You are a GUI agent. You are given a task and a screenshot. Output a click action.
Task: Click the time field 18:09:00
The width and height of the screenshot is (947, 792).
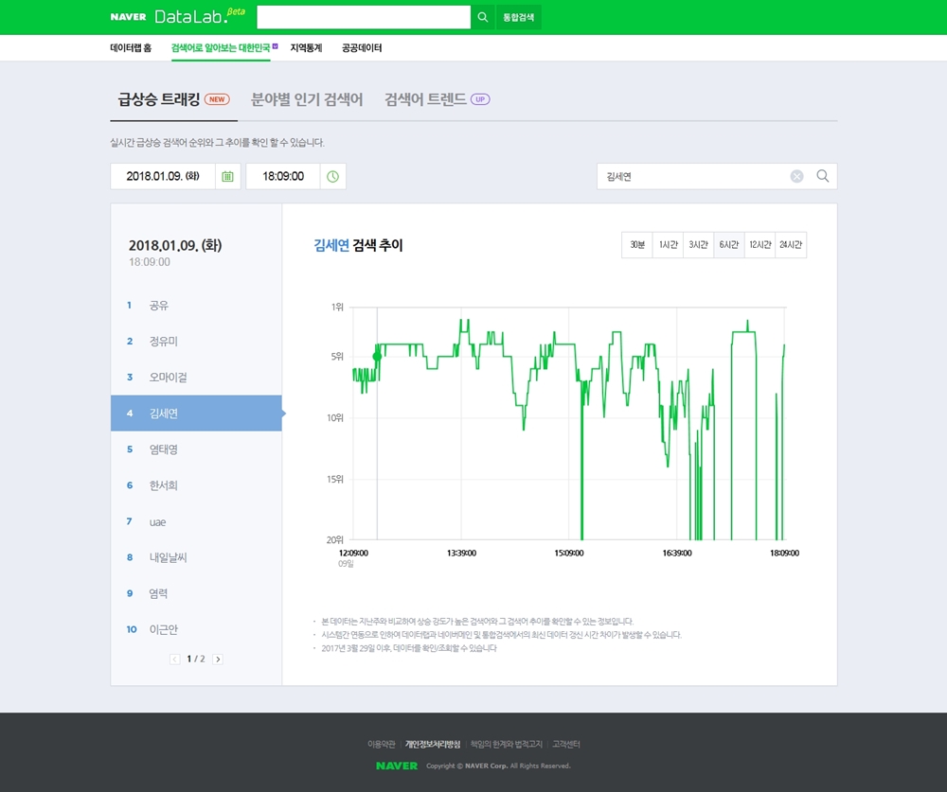coord(282,176)
